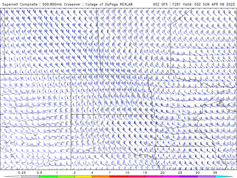
Task: Click the '35' legend value
Action: pyautogui.click(x=215, y=173)
